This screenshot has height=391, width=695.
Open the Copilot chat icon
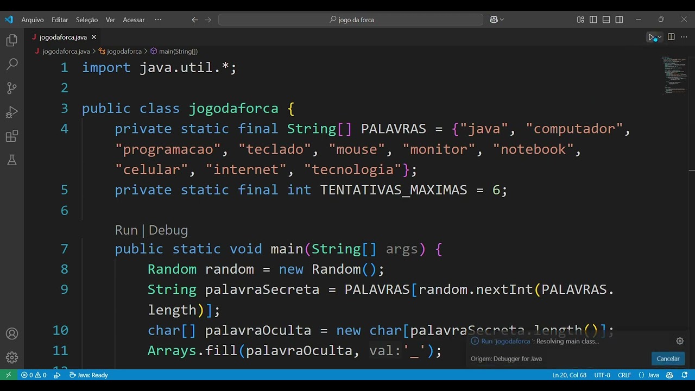click(x=494, y=20)
